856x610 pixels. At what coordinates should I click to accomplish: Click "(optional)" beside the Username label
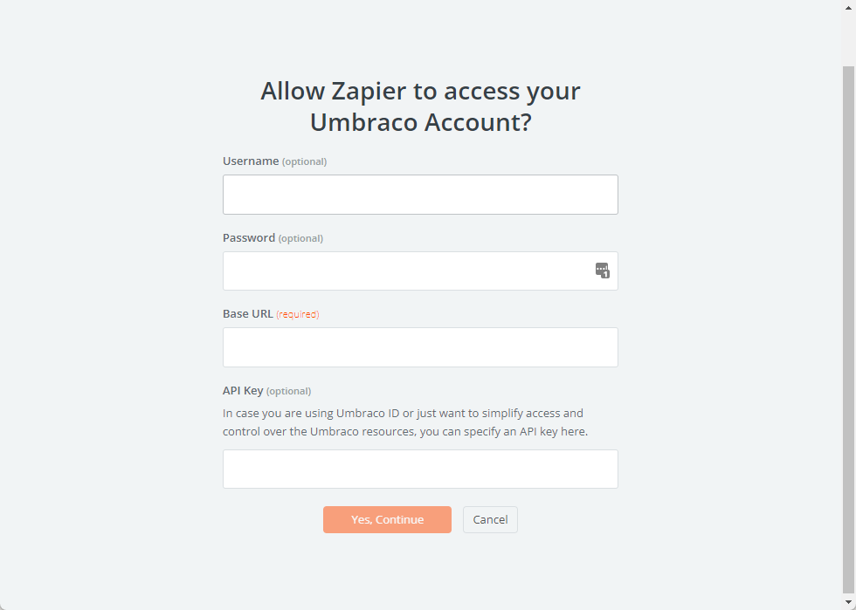click(x=304, y=161)
